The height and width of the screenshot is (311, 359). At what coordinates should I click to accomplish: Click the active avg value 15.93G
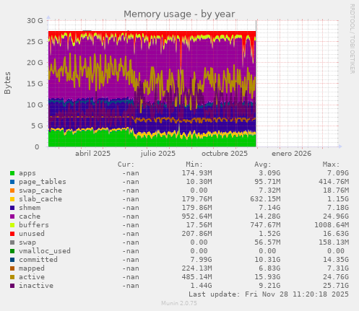pos(267,277)
